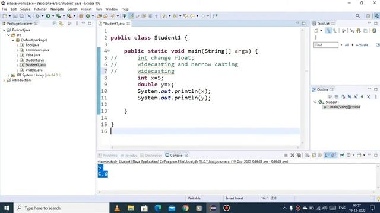
Task: Open Google Chrome from the taskbar
Action: click(186, 208)
